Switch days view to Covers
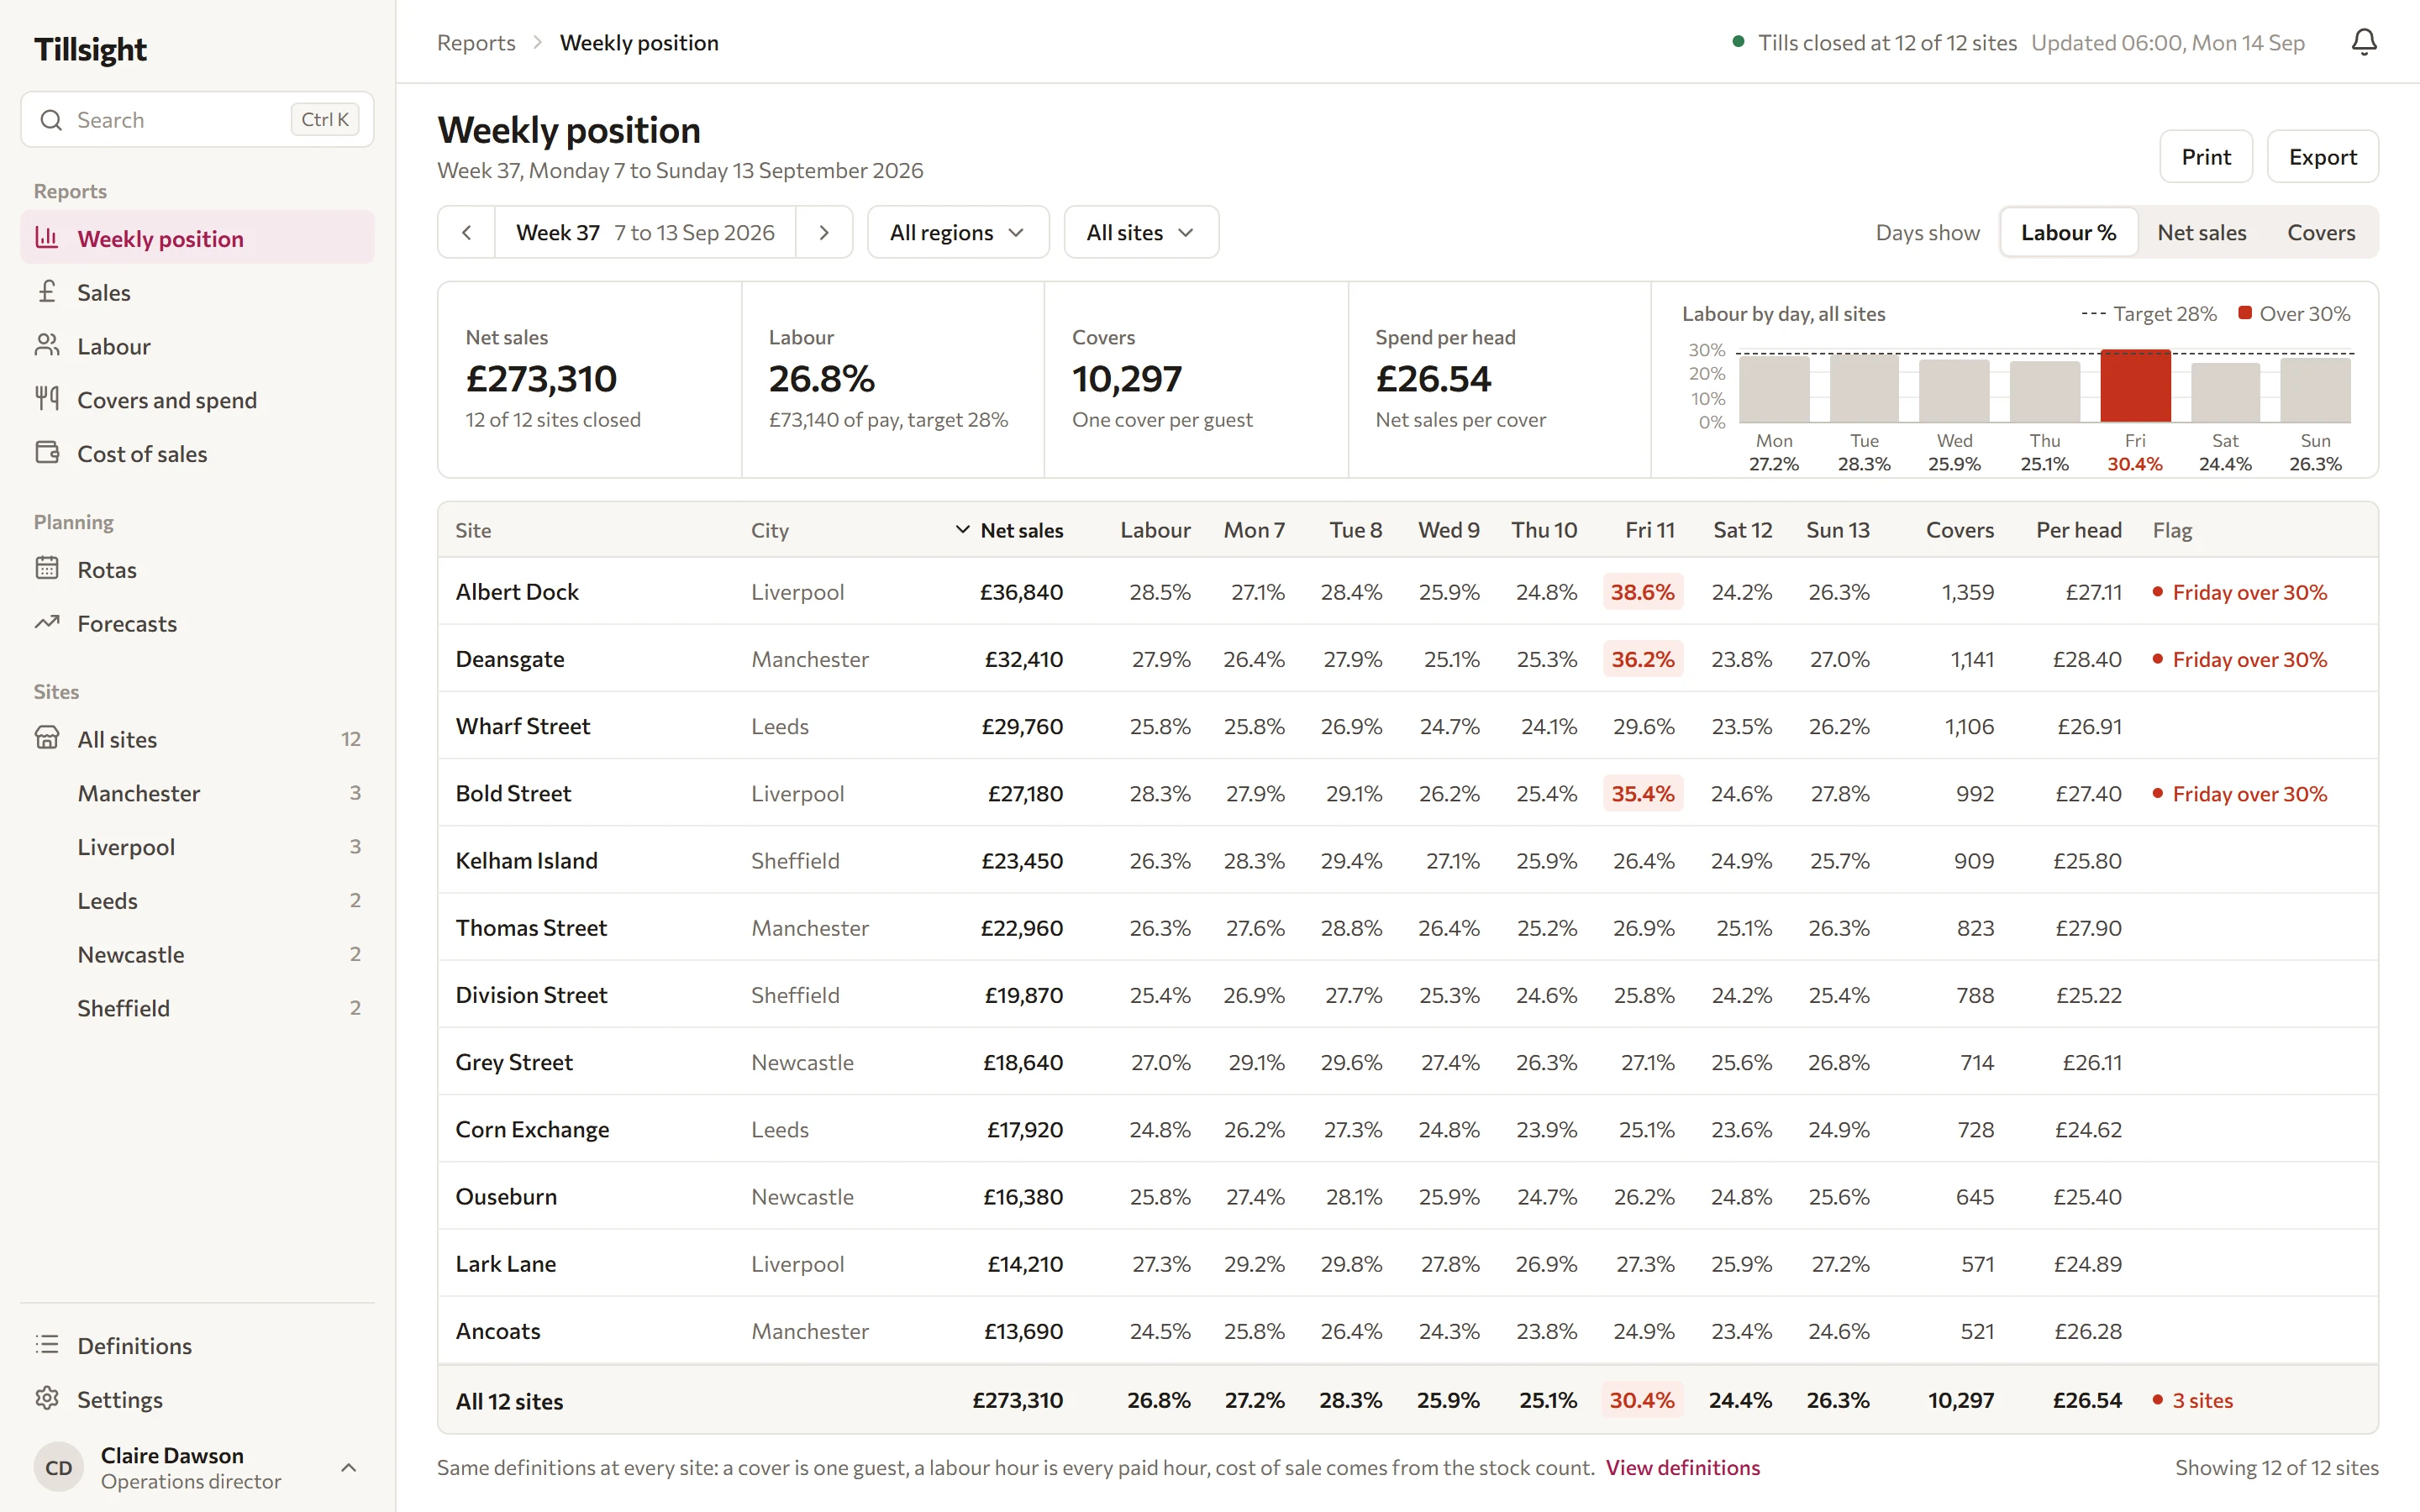The image size is (2420, 1512). point(2321,232)
